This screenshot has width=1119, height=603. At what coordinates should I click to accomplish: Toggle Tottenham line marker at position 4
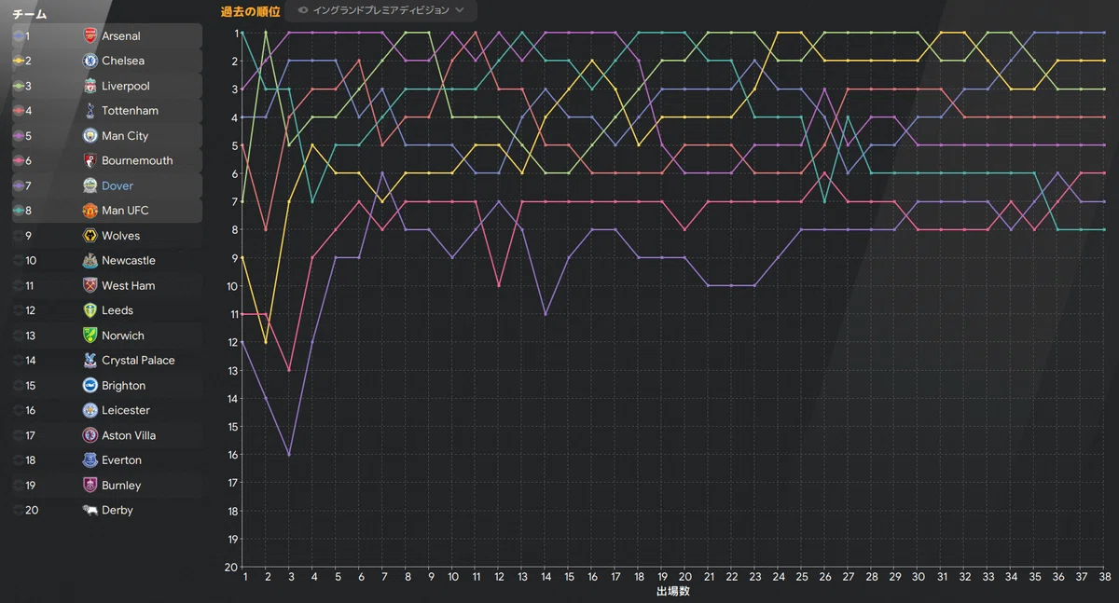(x=19, y=111)
